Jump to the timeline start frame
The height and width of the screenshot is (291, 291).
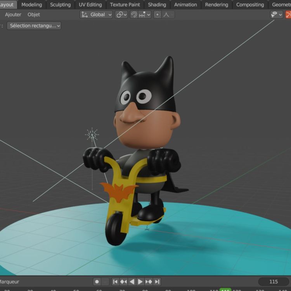click(x=115, y=282)
